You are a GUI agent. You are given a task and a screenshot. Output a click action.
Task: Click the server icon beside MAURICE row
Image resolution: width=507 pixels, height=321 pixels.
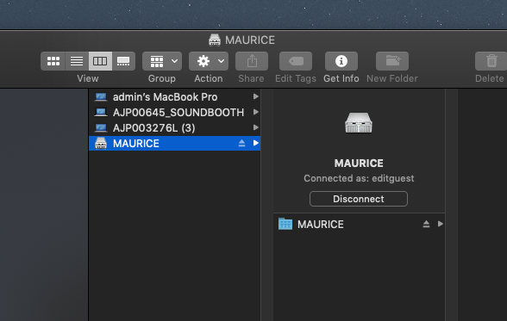tap(101, 143)
